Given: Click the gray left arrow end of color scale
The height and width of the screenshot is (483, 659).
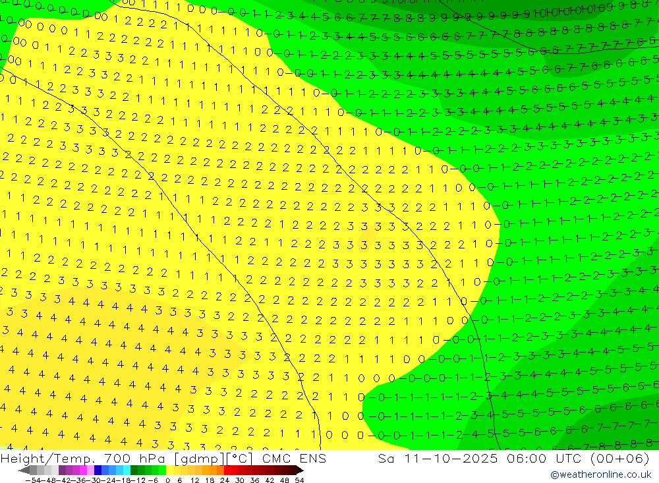Looking at the screenshot, I should [x=24, y=470].
